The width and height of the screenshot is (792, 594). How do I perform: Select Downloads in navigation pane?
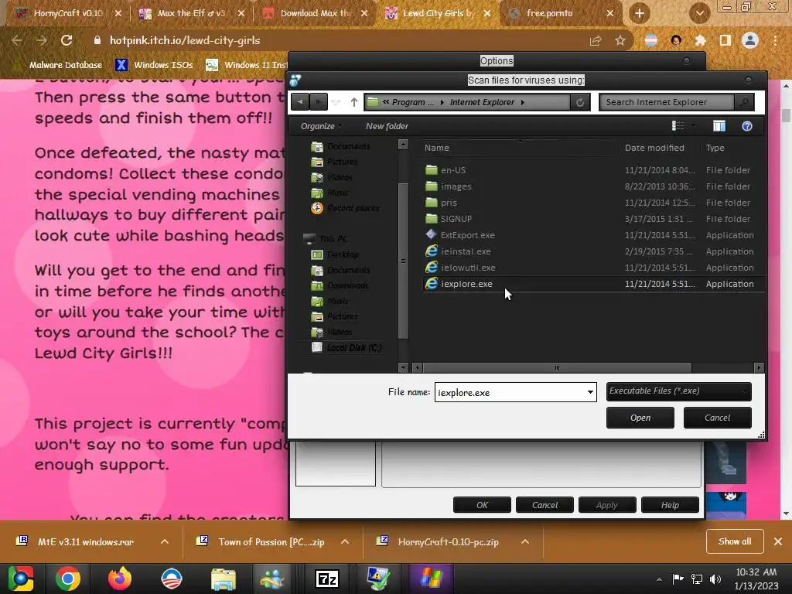coord(340,286)
